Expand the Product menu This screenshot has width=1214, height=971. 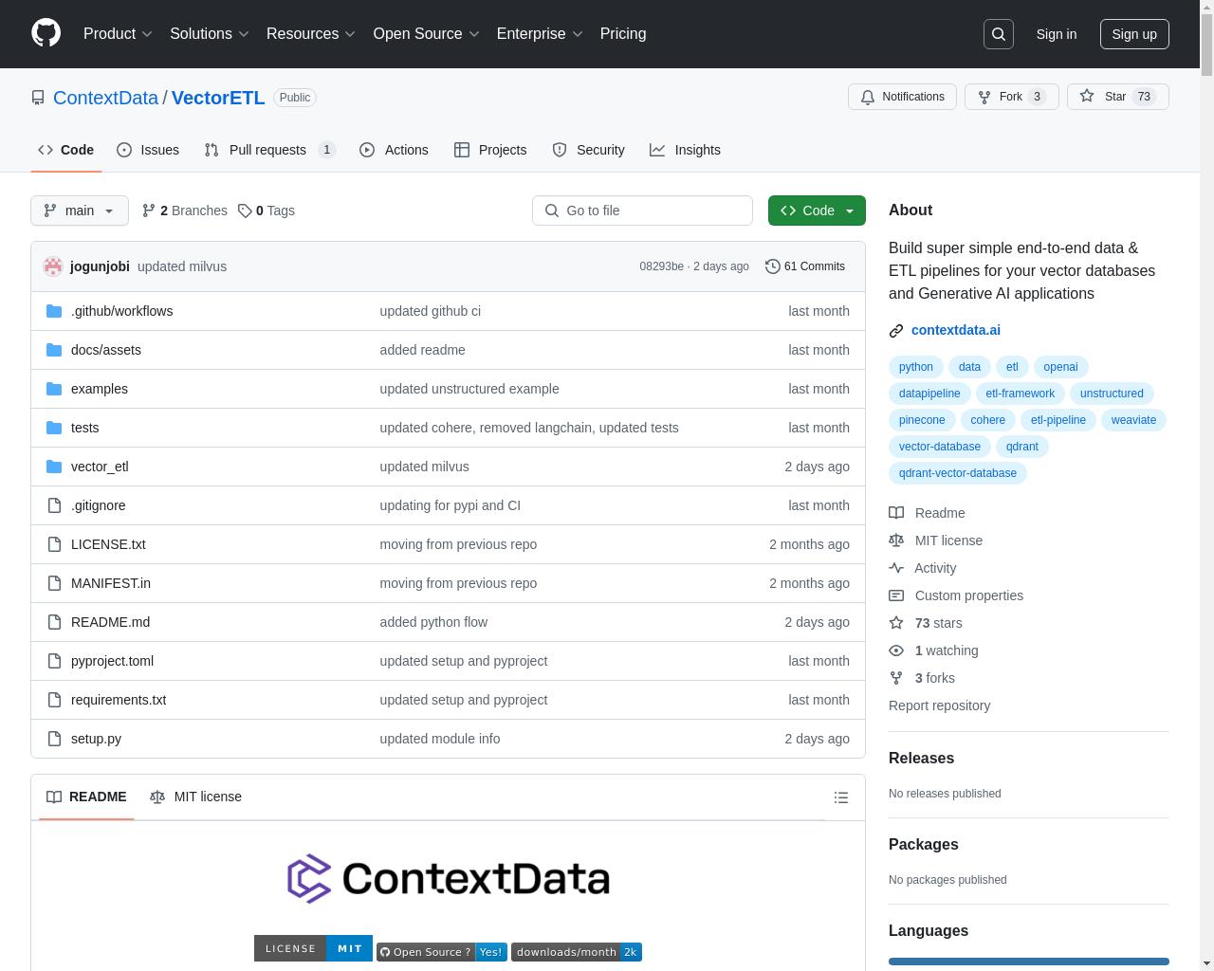pyautogui.click(x=118, y=34)
